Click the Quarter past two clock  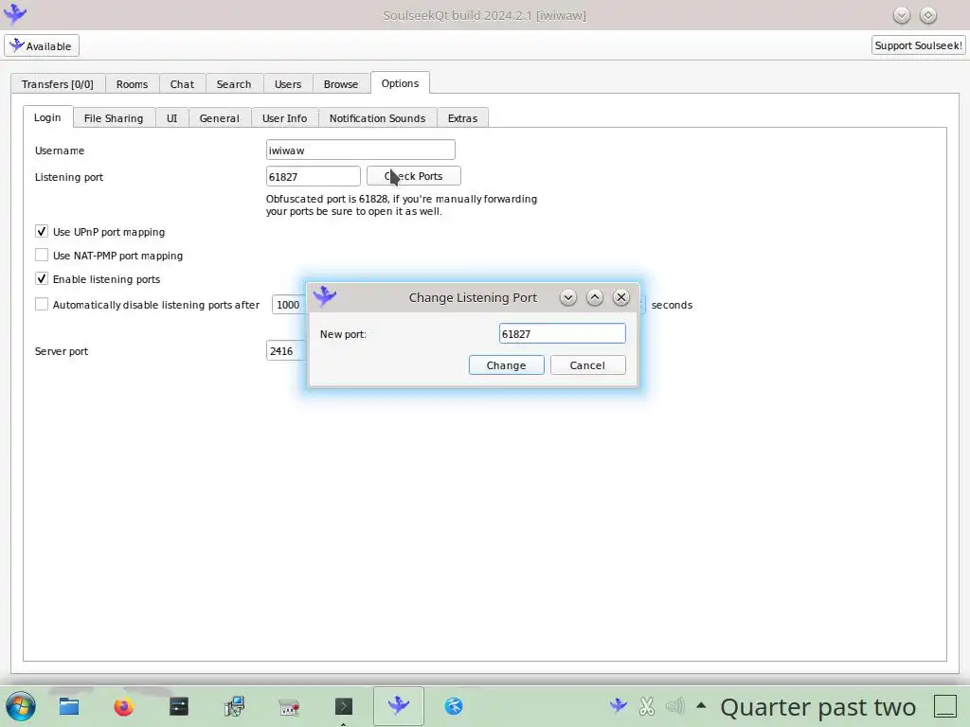[817, 706]
